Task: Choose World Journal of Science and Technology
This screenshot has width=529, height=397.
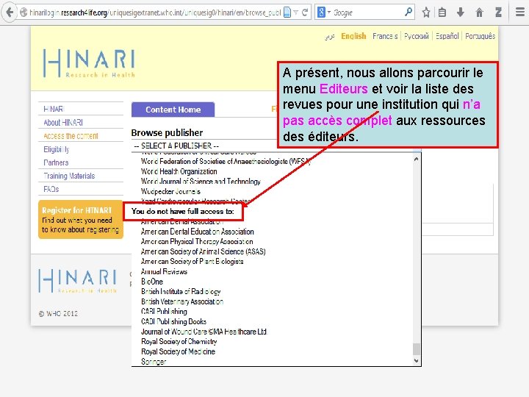Action: (201, 182)
